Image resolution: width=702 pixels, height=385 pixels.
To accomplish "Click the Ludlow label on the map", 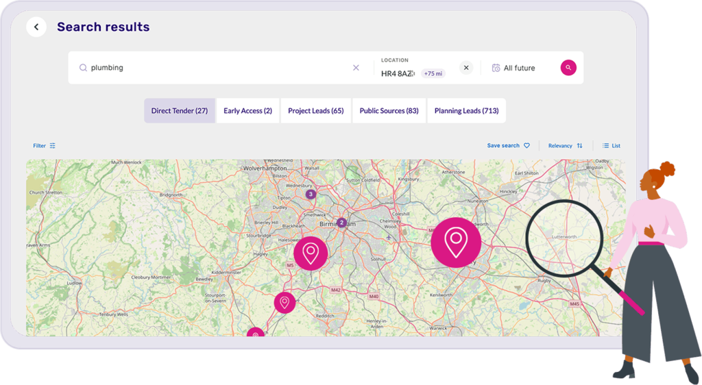I will tap(74, 283).
